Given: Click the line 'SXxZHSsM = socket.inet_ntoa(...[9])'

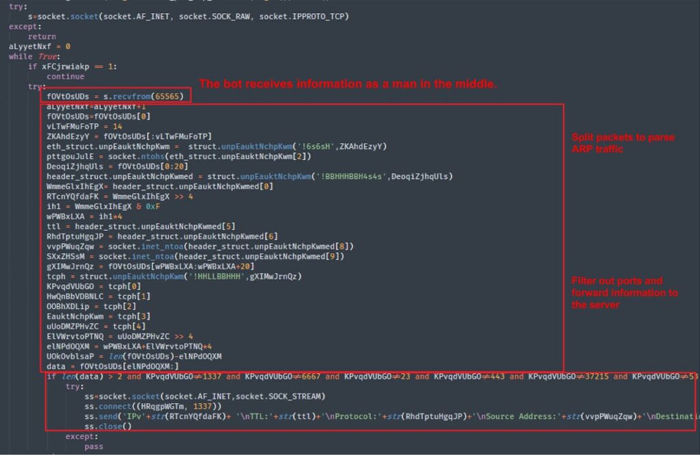Looking at the screenshot, I should coord(196,256).
